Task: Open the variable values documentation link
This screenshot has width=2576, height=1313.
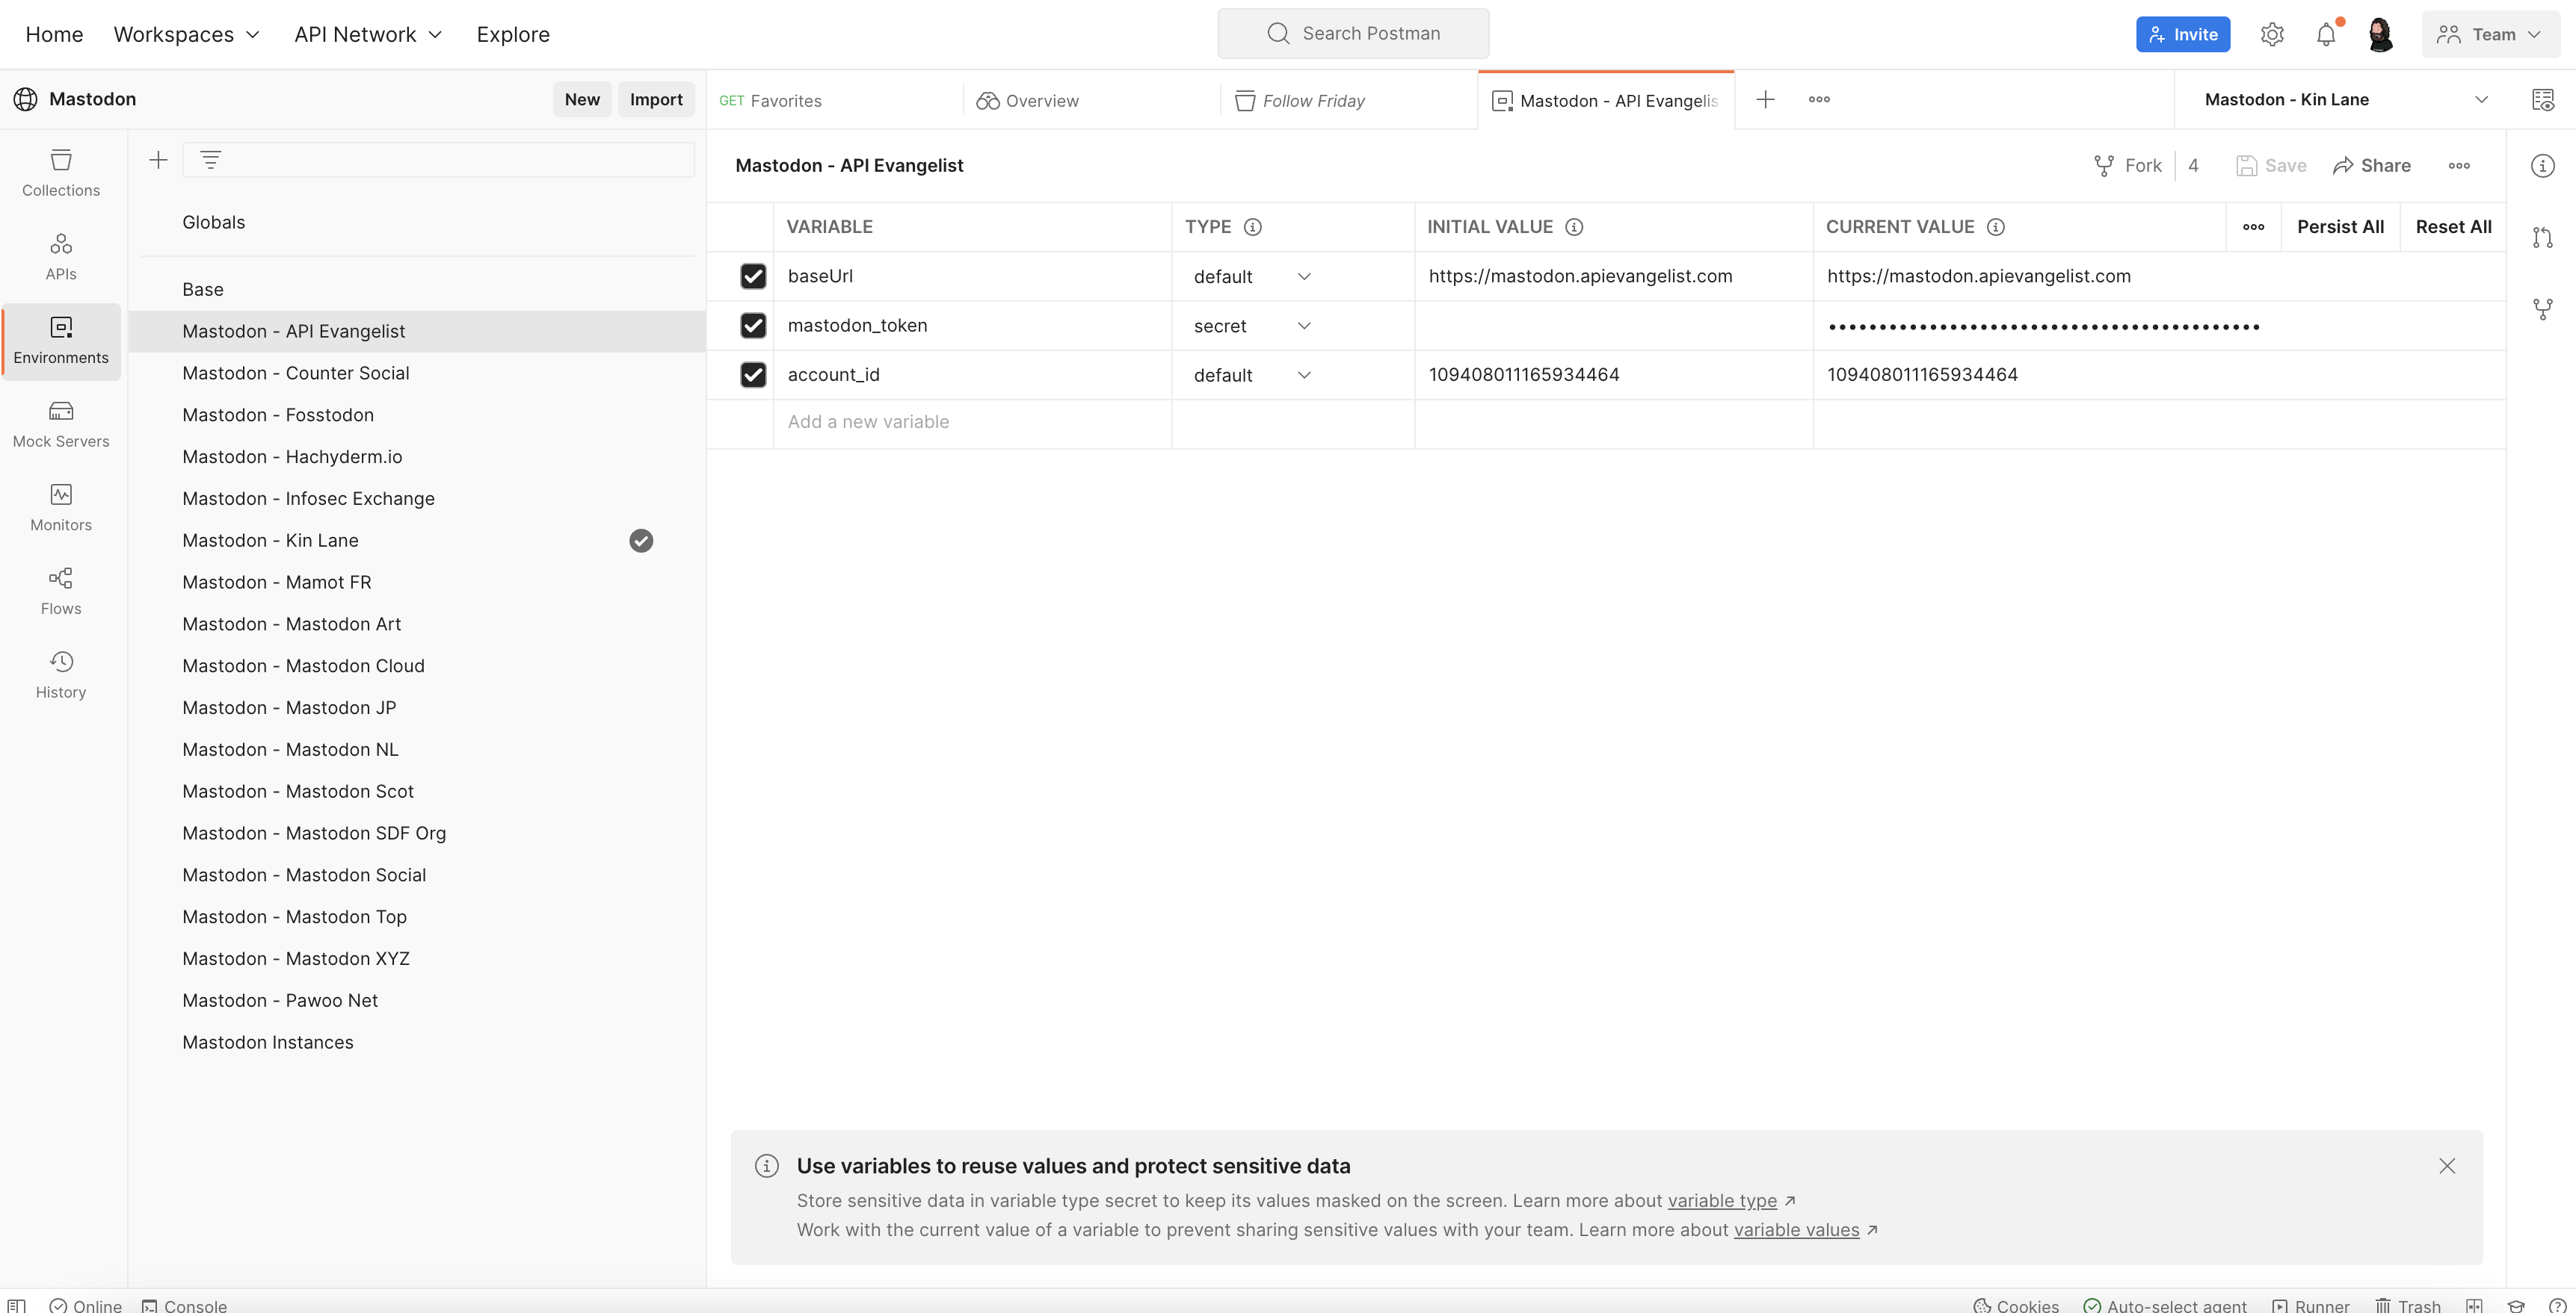Action: (x=1796, y=1230)
